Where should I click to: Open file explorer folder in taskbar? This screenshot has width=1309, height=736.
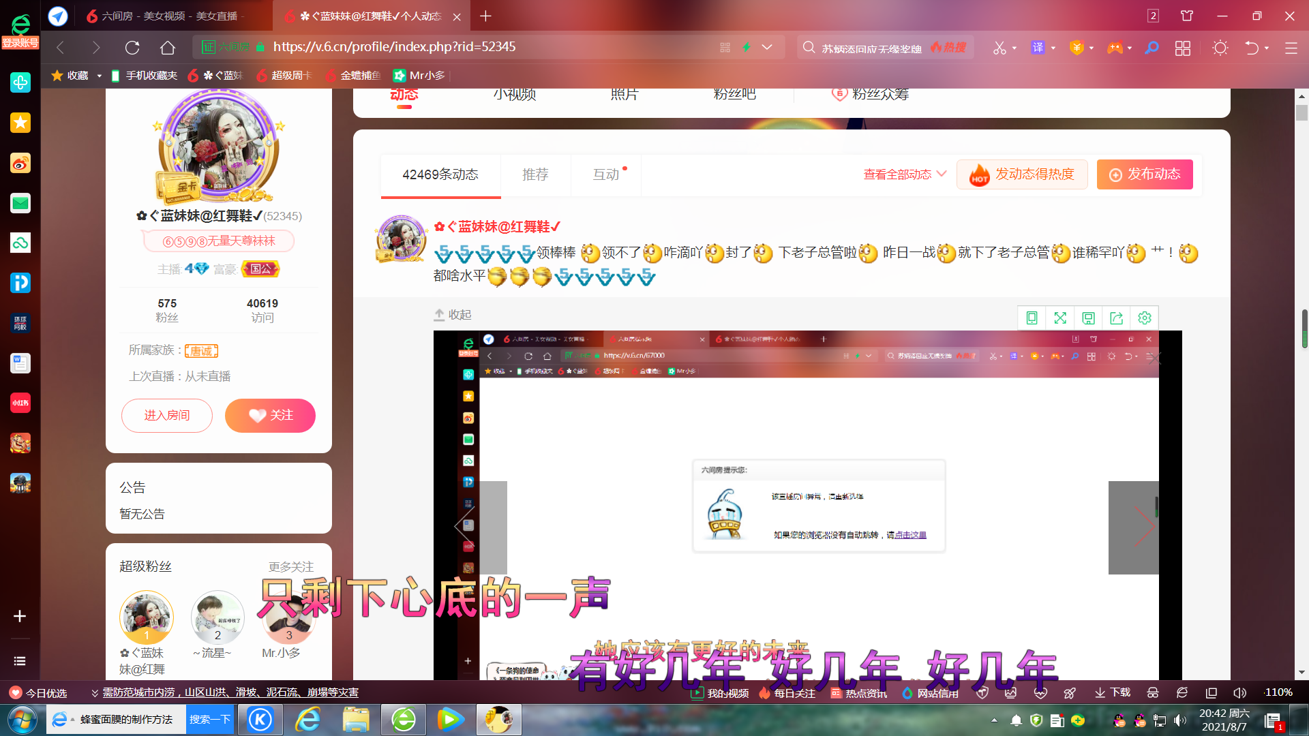coord(356,720)
